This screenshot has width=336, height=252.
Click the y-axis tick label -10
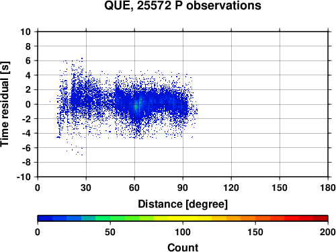[24, 177]
